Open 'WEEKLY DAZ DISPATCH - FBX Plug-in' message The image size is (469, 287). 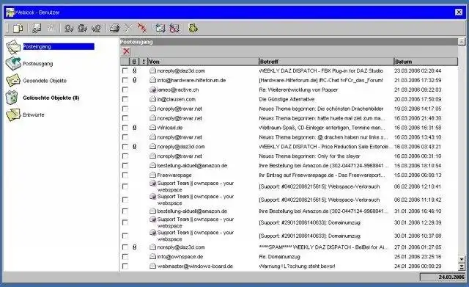[321, 70]
